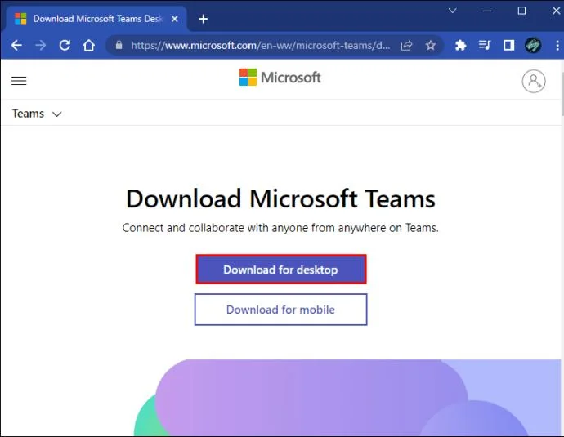The height and width of the screenshot is (437, 564).
Task: Reload the page with the refresh icon
Action: [65, 45]
